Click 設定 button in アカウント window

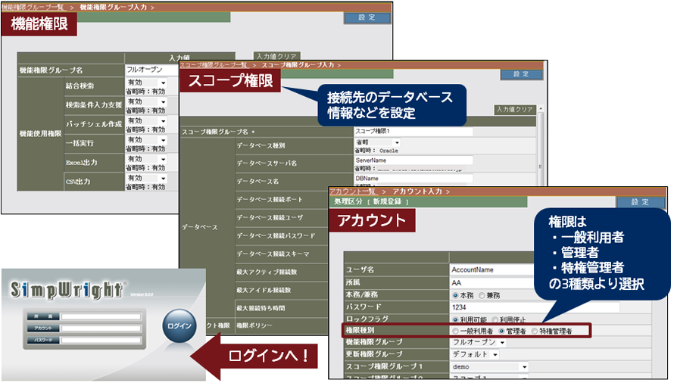click(x=641, y=202)
